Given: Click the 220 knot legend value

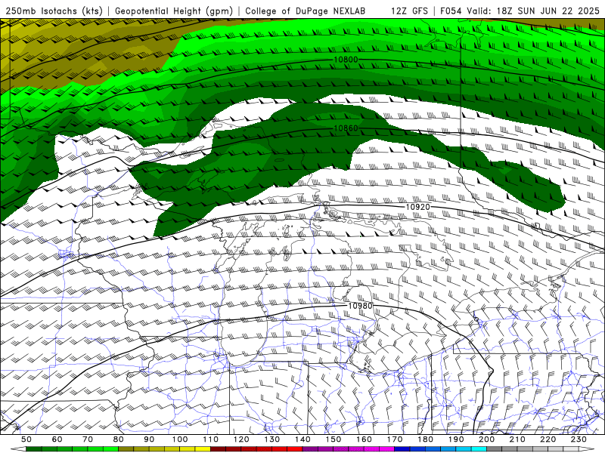Looking at the screenshot, I should [x=548, y=439].
